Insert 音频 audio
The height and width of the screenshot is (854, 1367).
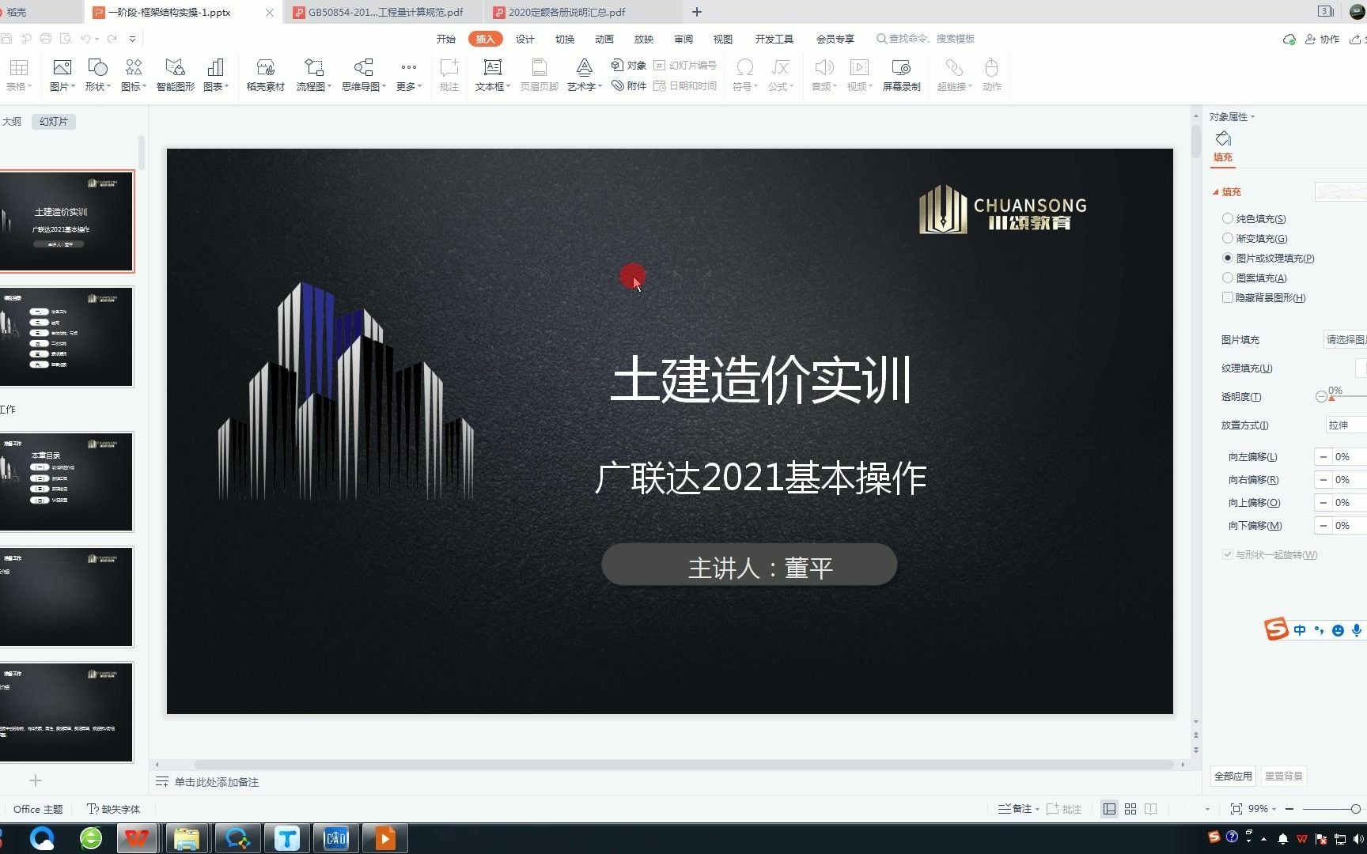(x=824, y=75)
